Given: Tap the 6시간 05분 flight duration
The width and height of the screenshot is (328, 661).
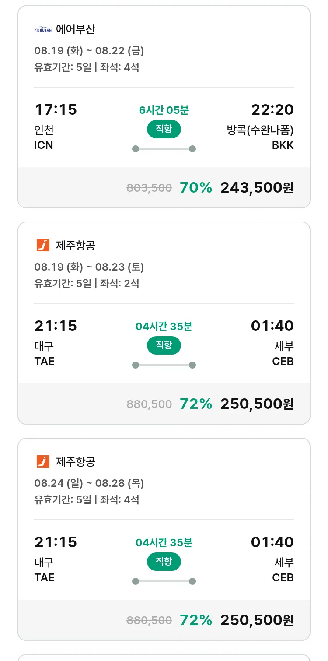Looking at the screenshot, I should (164, 110).
